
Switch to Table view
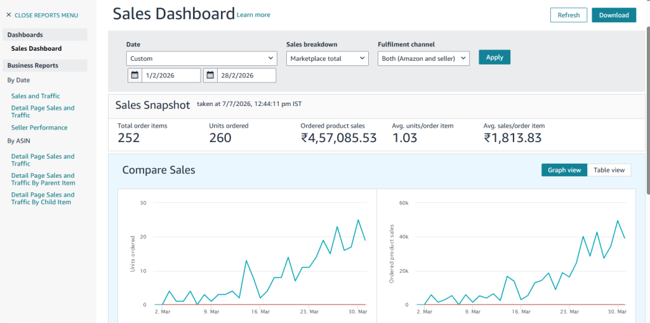(609, 170)
